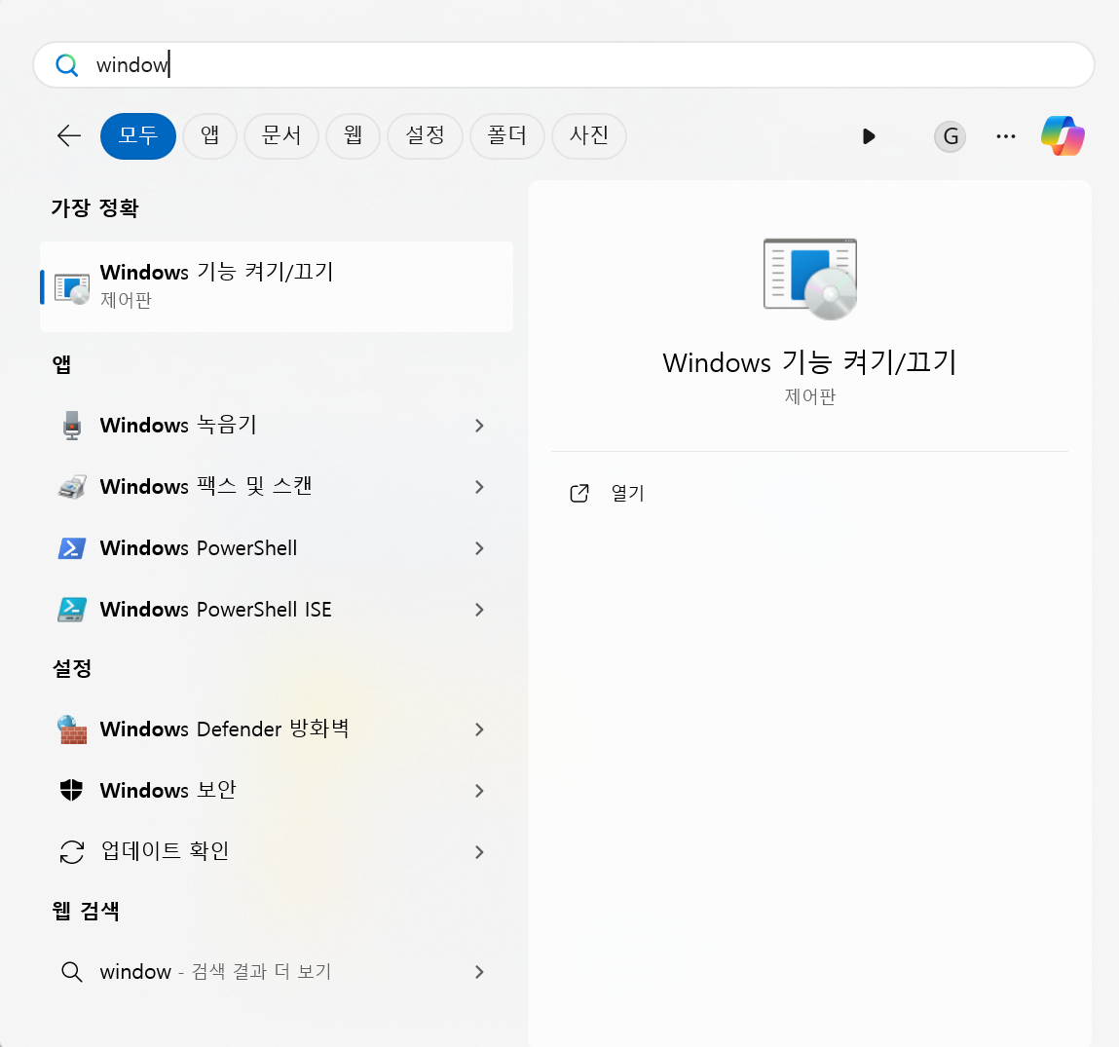The height and width of the screenshot is (1047, 1119).
Task: Open 'window - 검색 결과 더 보기' web result
Action: point(277,972)
